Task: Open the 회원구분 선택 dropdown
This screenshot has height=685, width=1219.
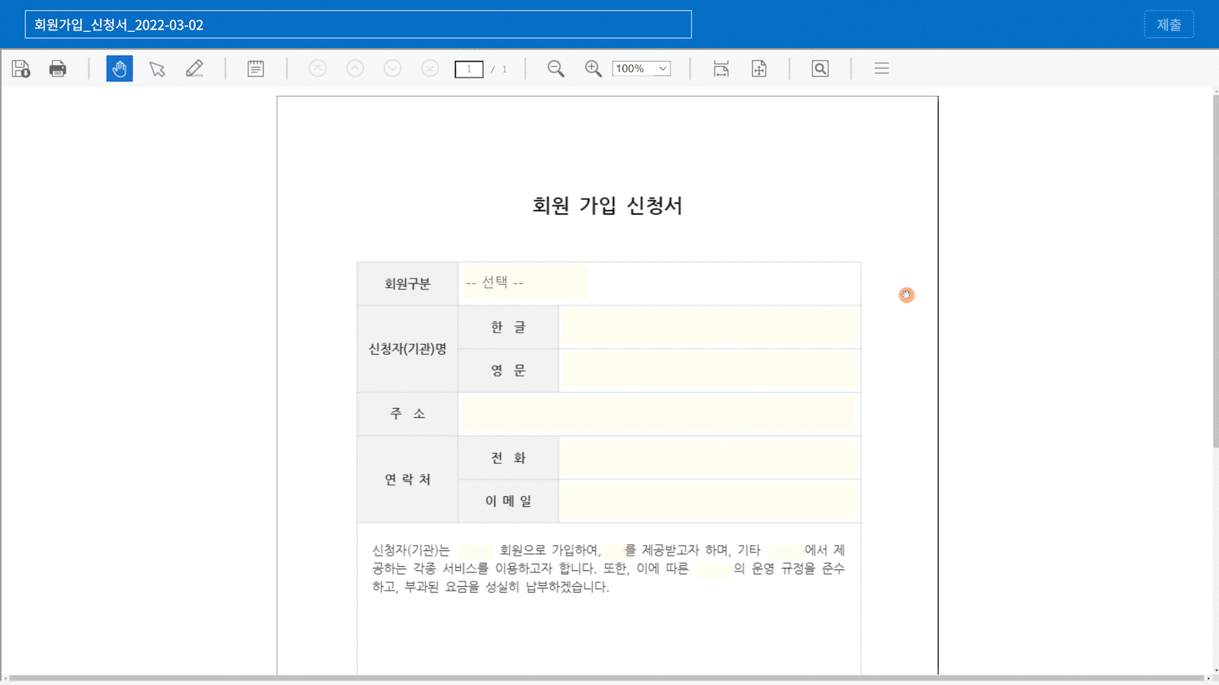Action: coord(525,282)
